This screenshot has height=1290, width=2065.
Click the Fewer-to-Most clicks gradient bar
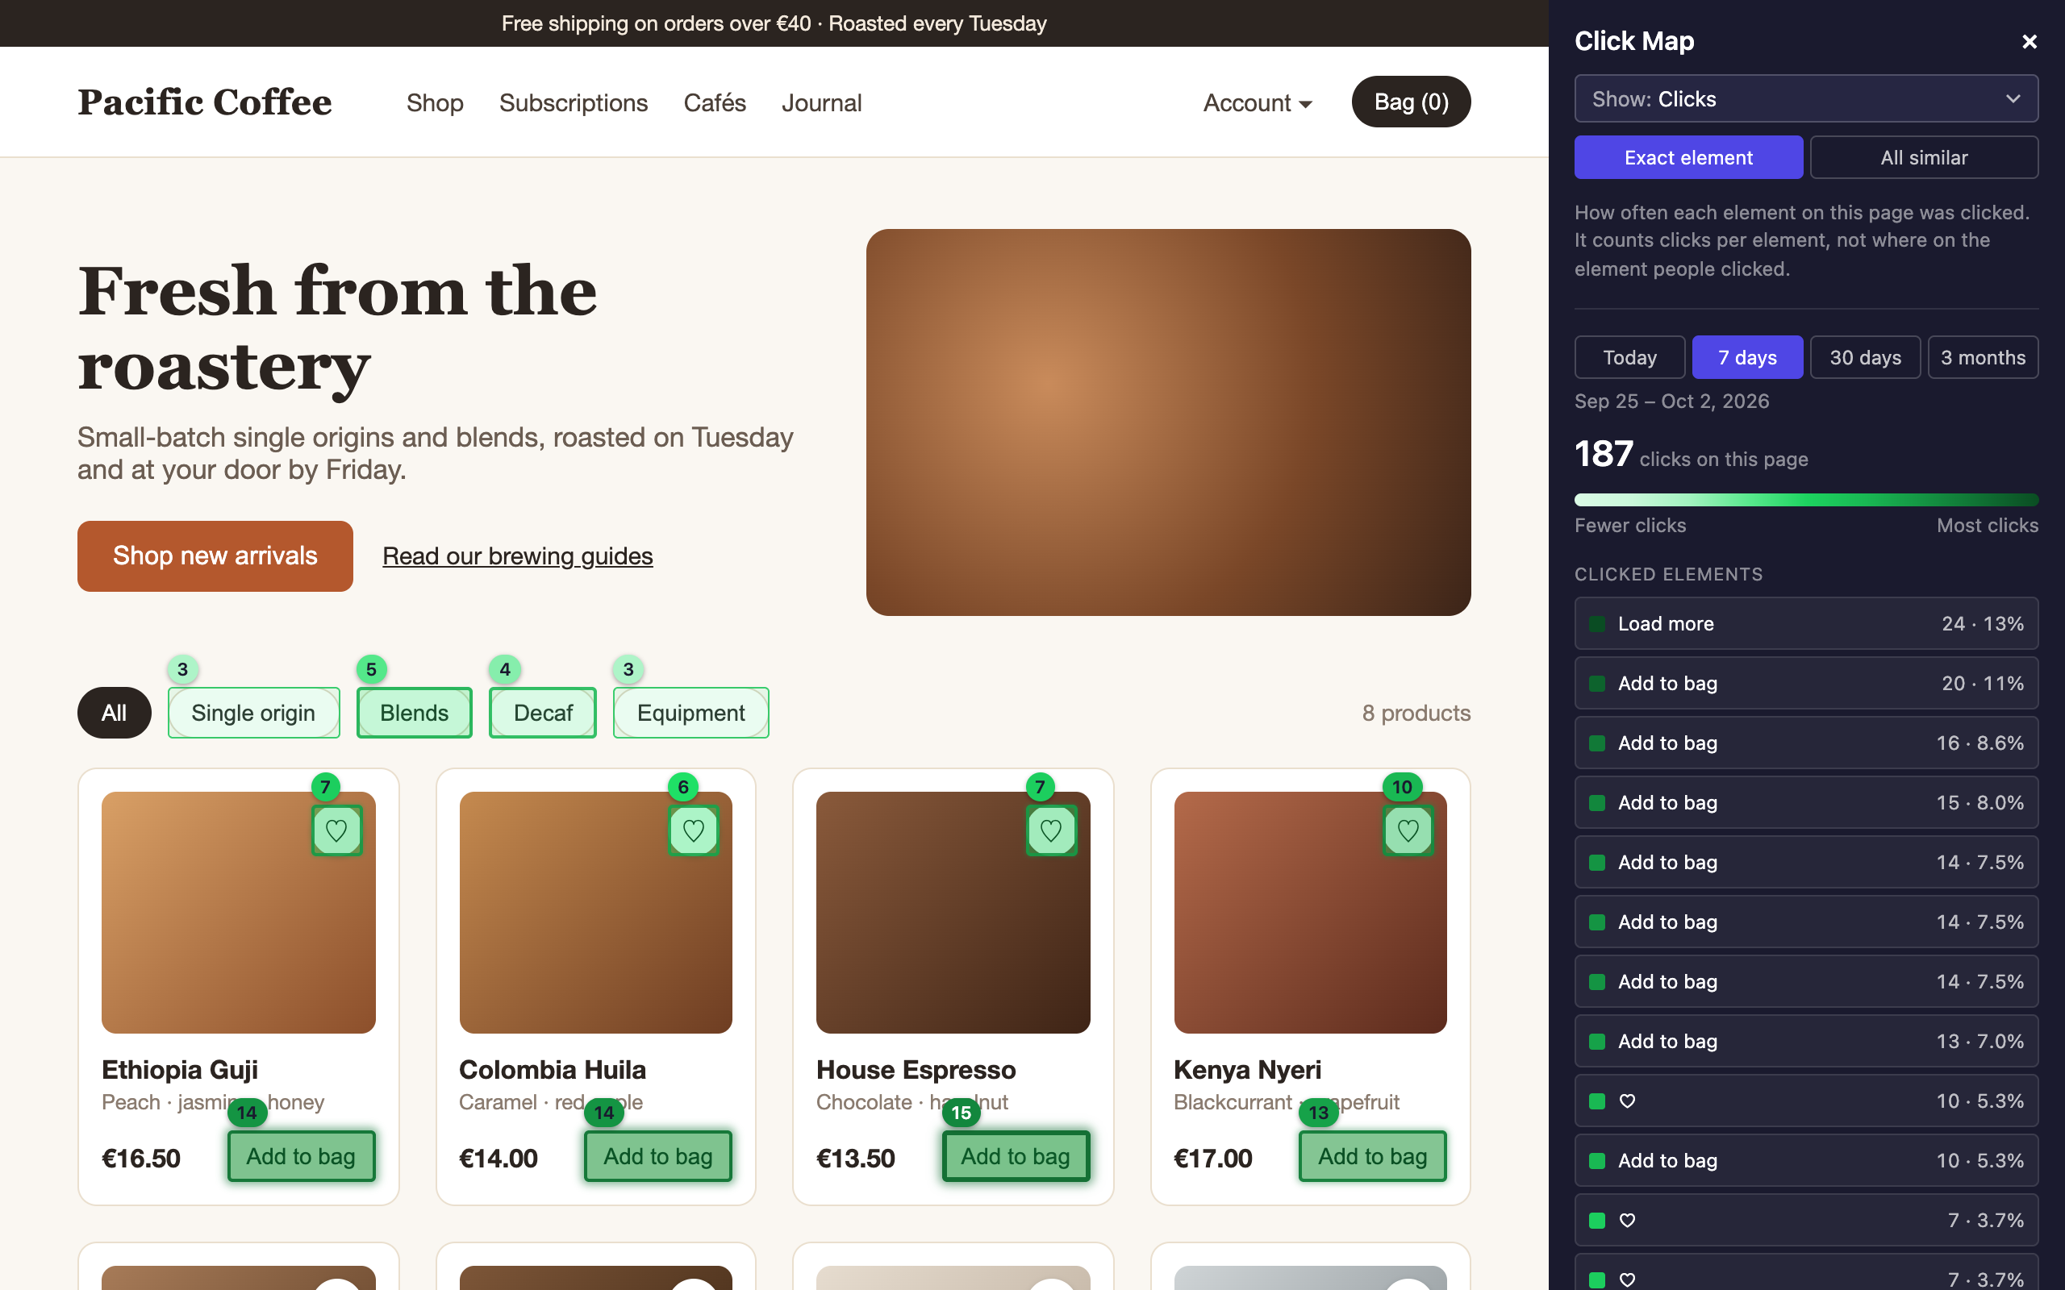point(1805,500)
